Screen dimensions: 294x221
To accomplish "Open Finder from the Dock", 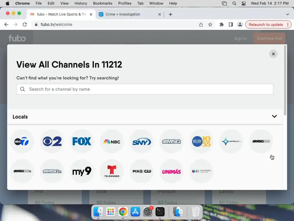I will (x=98, y=212).
